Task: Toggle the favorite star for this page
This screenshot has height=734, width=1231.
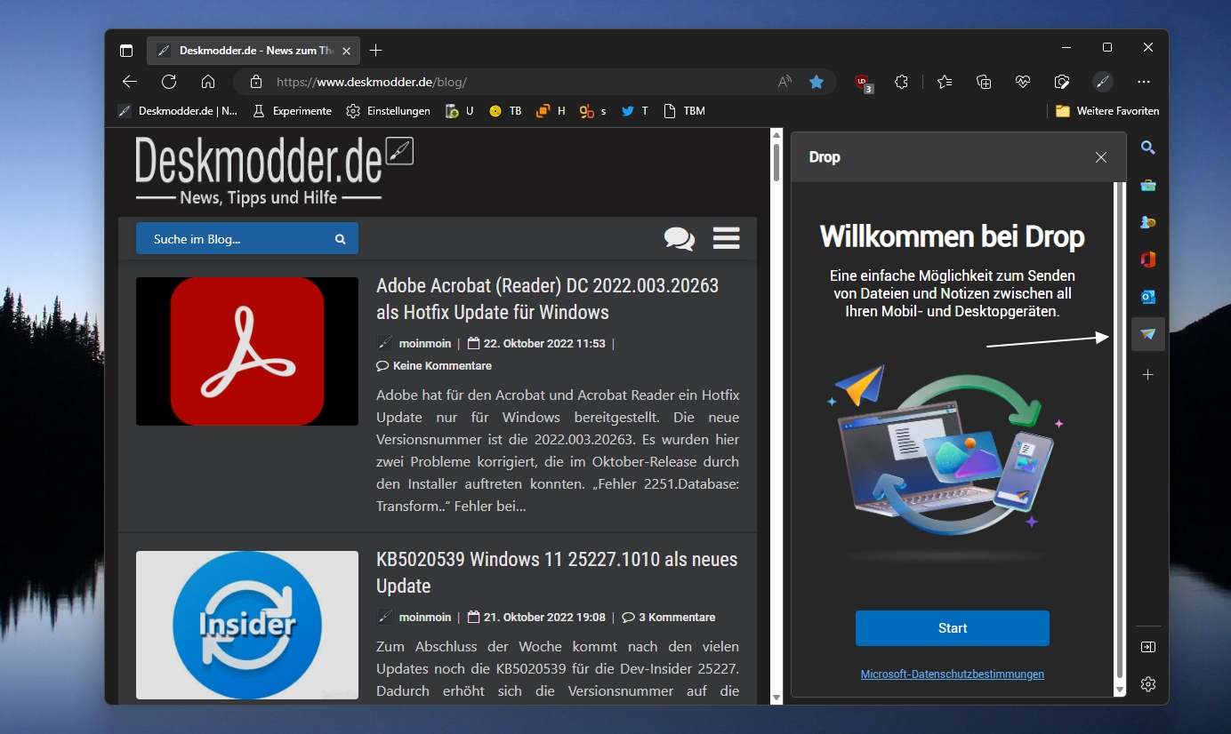Action: click(x=817, y=82)
